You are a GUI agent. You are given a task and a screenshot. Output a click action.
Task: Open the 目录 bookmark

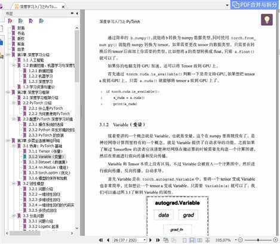(21, 49)
